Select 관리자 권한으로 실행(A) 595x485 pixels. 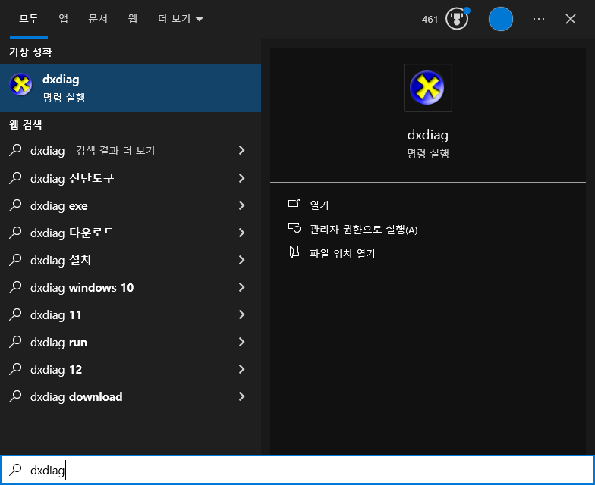click(x=364, y=230)
